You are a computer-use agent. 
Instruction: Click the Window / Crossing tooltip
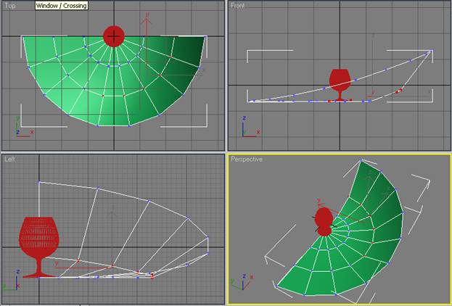click(x=61, y=6)
